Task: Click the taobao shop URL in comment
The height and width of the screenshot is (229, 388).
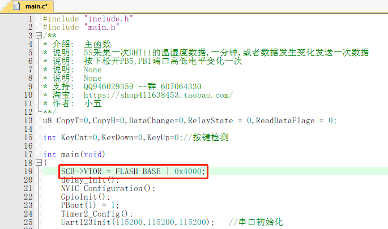Action: click(158, 95)
